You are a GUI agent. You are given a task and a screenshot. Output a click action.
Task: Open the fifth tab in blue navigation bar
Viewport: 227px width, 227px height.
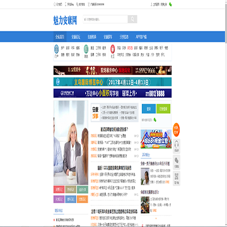coord(124,37)
